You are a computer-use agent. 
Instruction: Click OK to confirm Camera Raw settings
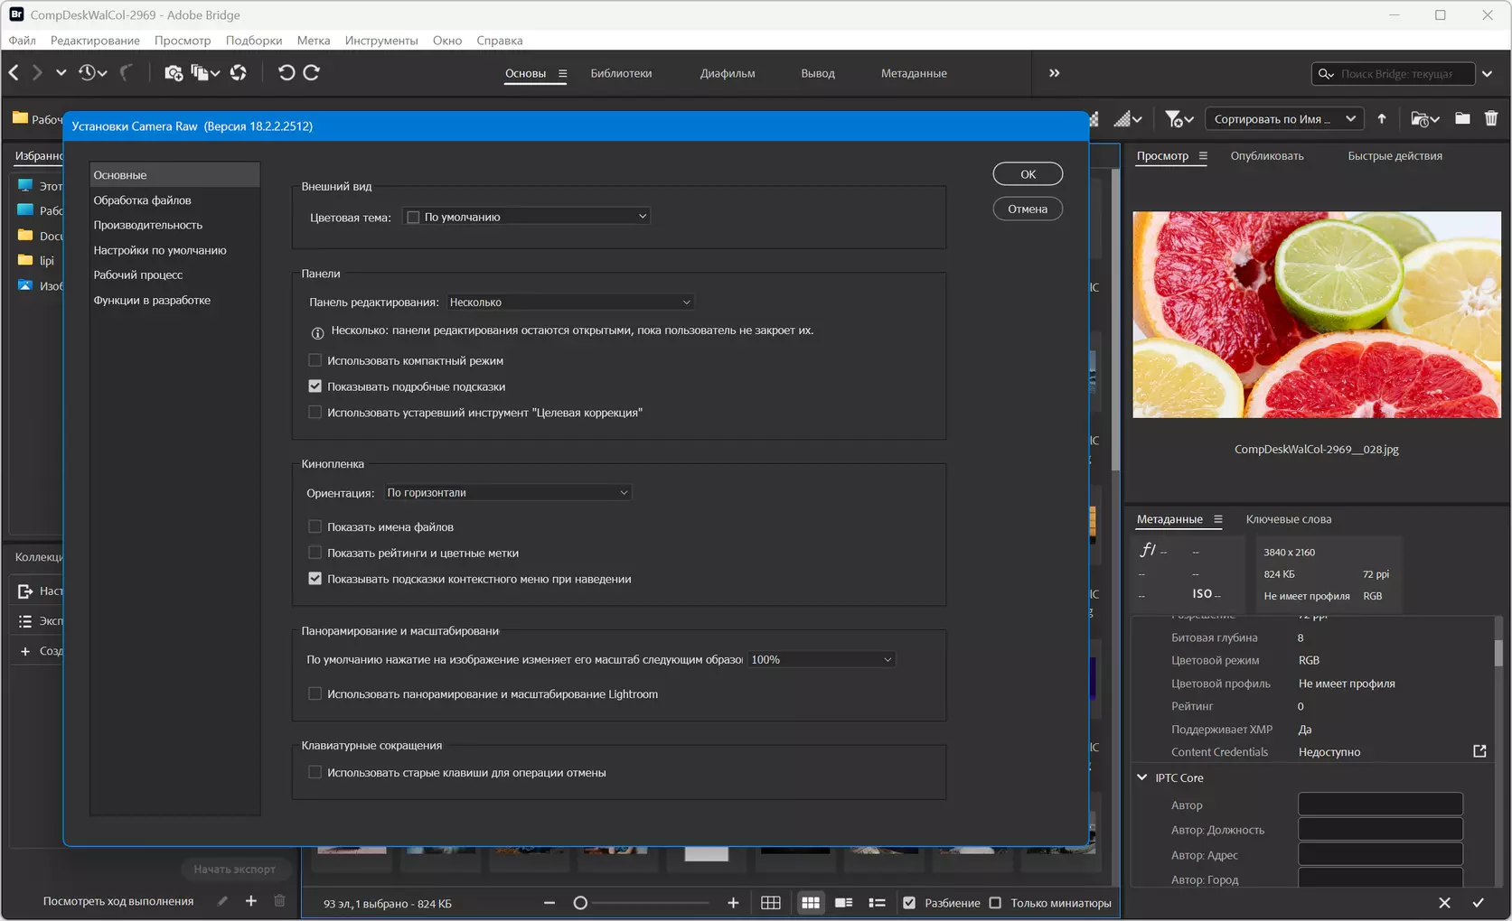click(1028, 174)
